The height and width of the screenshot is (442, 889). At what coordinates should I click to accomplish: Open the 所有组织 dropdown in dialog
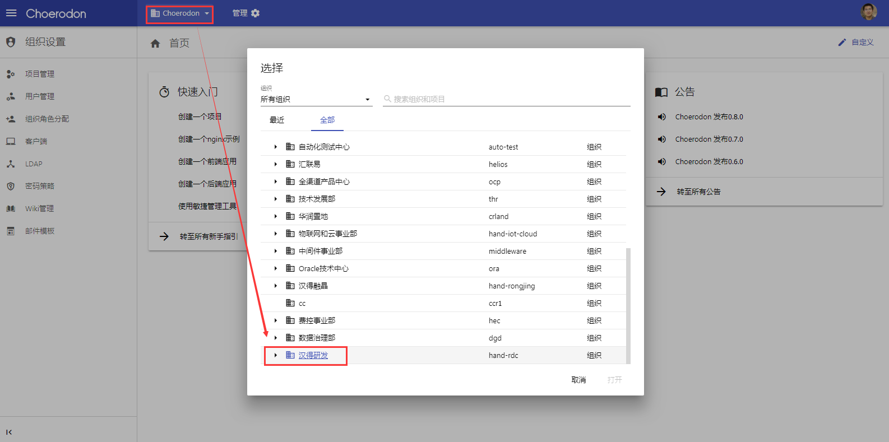coord(316,99)
